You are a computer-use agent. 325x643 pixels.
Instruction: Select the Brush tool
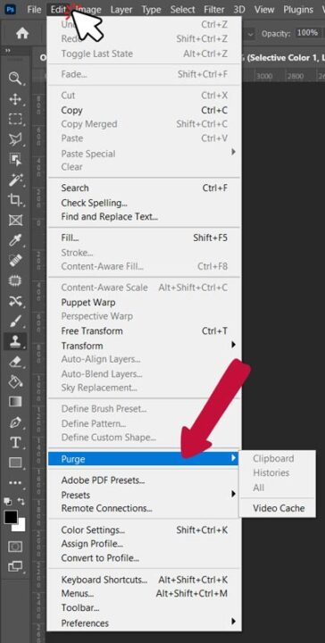coord(15,321)
